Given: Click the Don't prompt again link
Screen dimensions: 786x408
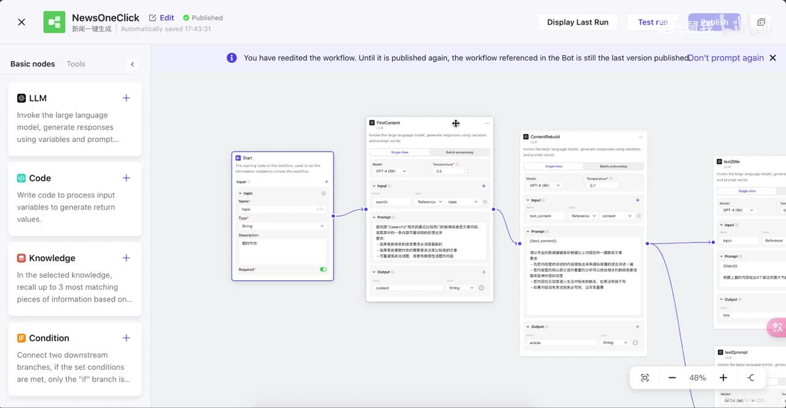Looking at the screenshot, I should 726,58.
